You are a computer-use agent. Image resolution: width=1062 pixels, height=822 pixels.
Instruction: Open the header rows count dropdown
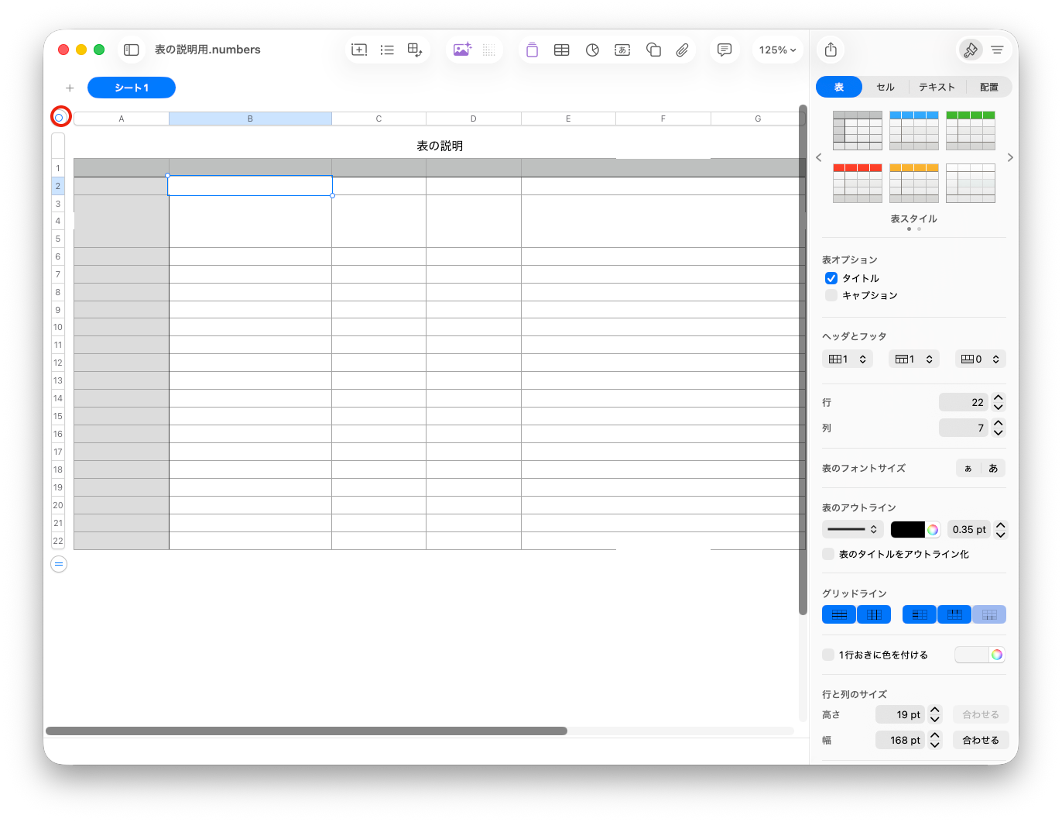[x=914, y=359]
